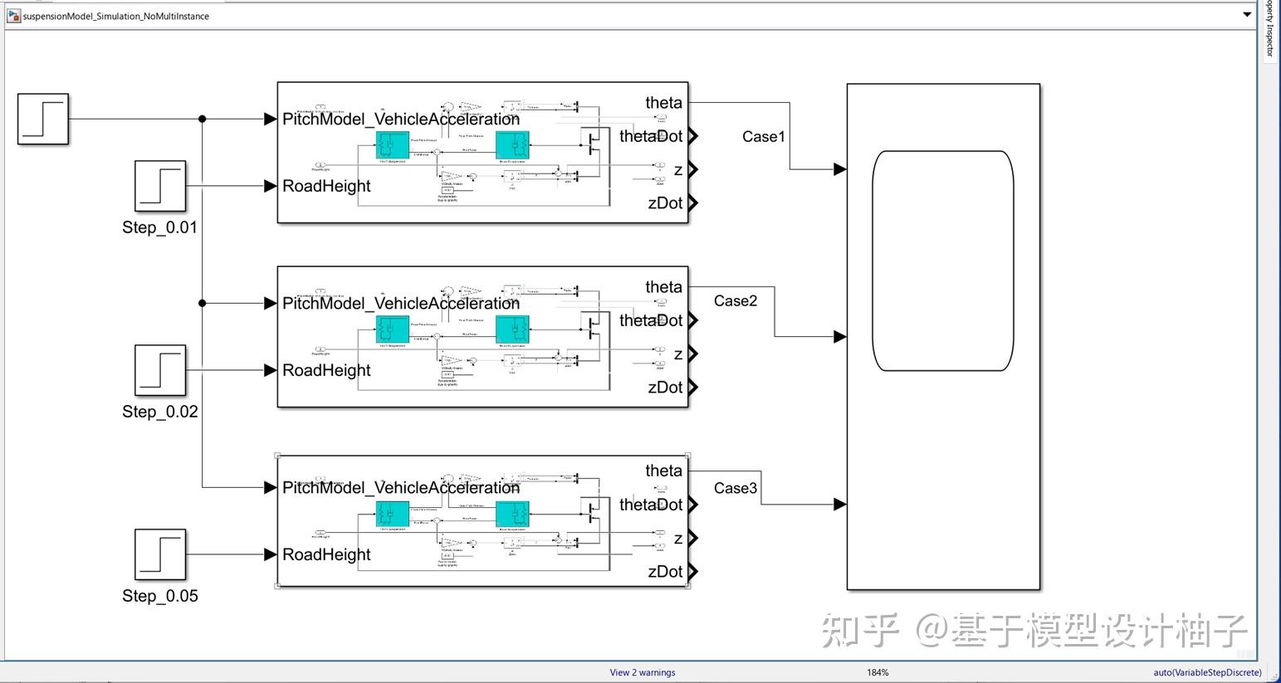The height and width of the screenshot is (683, 1281).
Task: Select the Step_0.05 source block
Action: tap(159, 555)
